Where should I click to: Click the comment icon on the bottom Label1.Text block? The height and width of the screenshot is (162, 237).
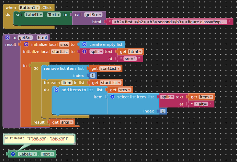click(13, 154)
